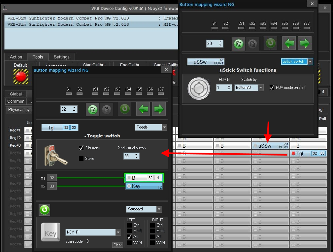Screen dimensions: 333x252
Task: Uncheck the 2 buttons checkbox
Action: coord(81,148)
